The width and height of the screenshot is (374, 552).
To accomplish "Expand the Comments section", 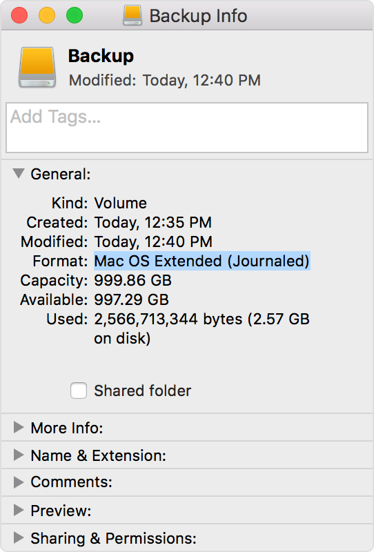I will [19, 482].
